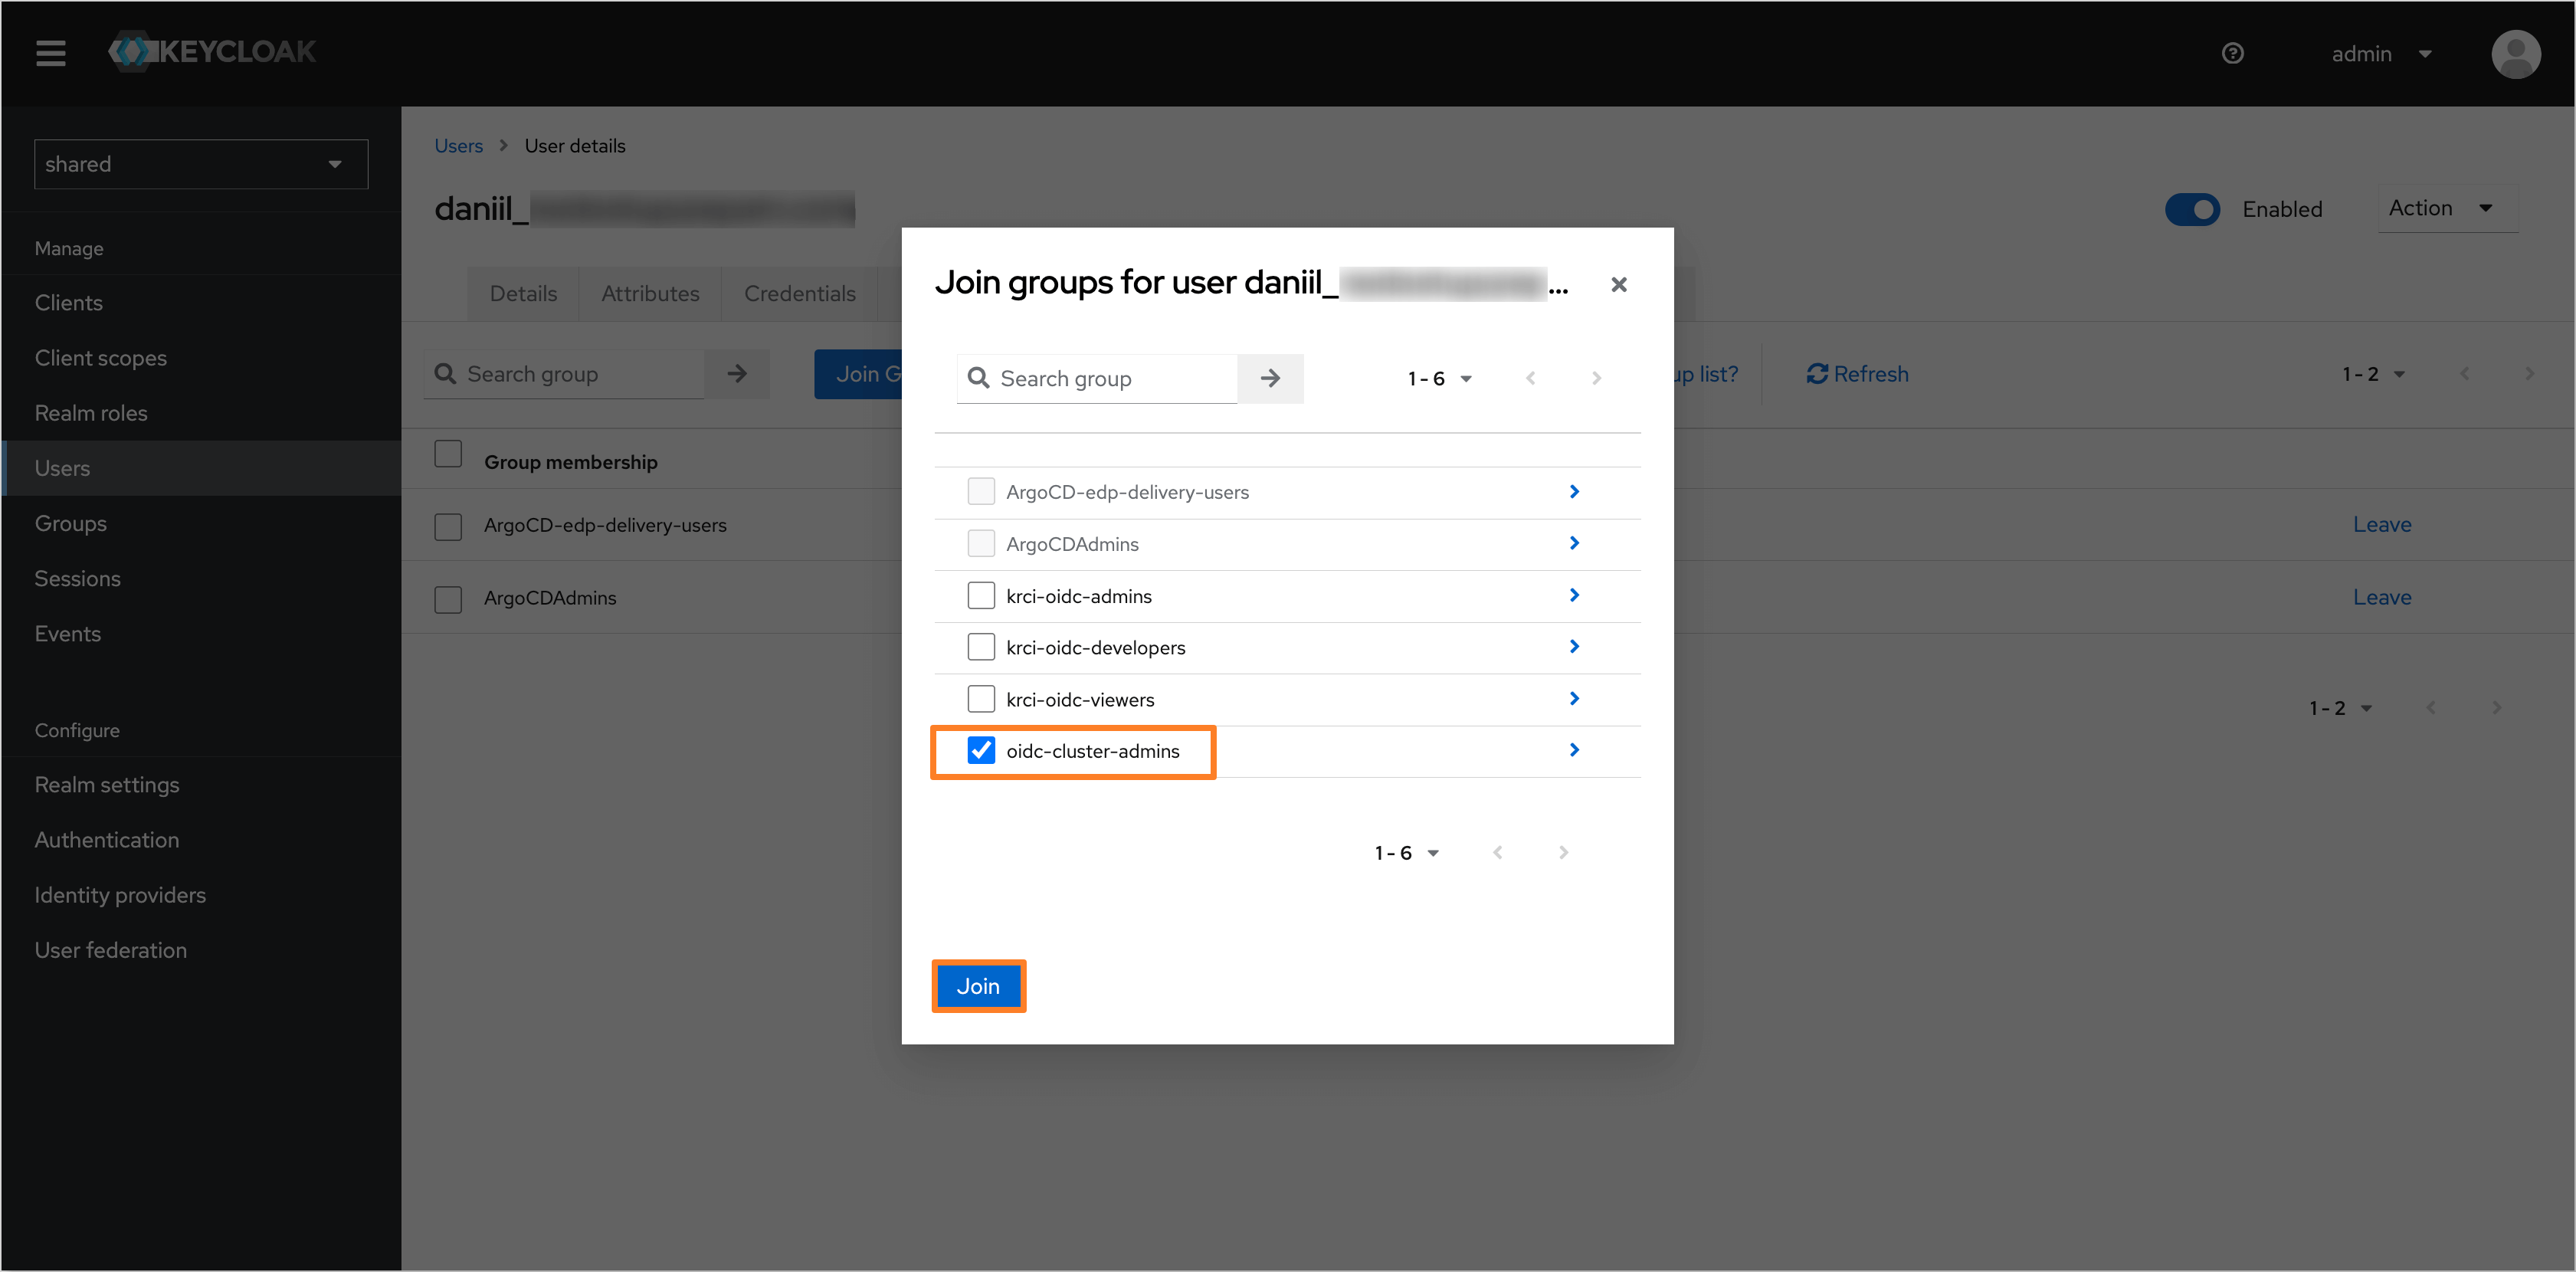Check the krci-oidc-developers checkbox
This screenshot has width=2576, height=1272.
pos(979,647)
